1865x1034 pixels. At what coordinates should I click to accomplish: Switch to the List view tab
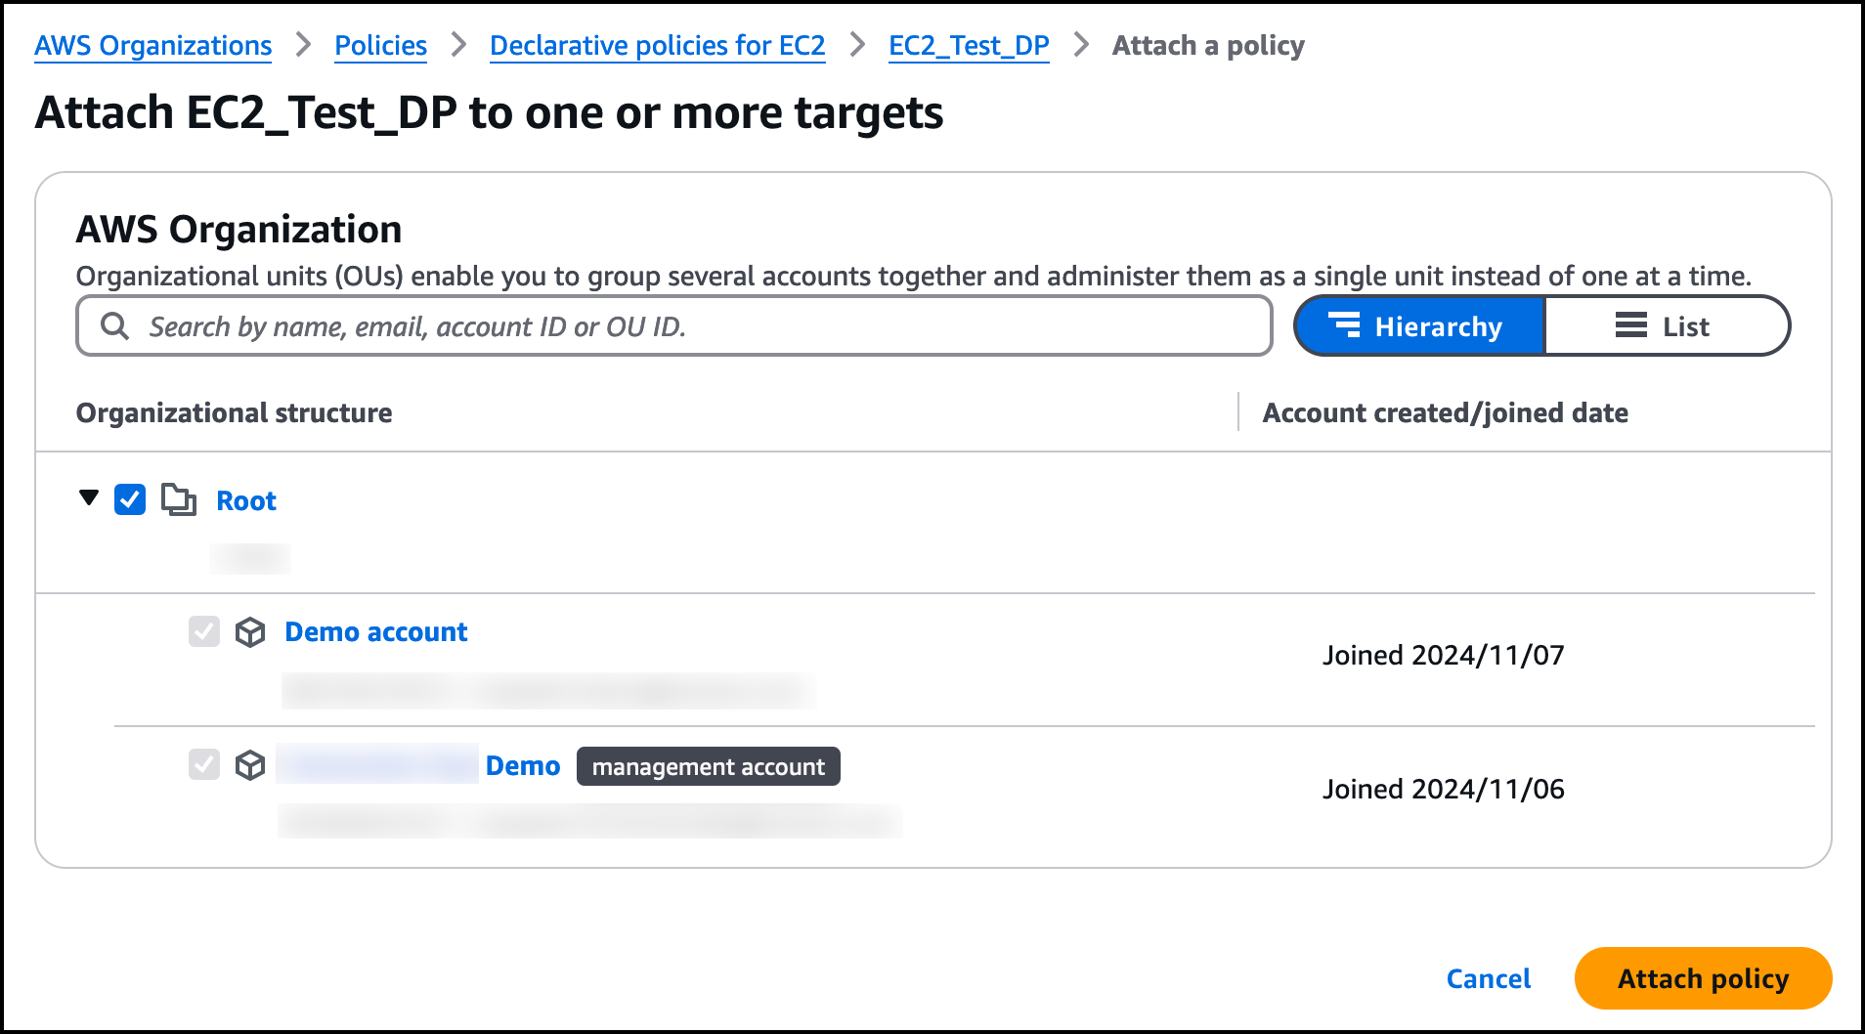(x=1666, y=326)
